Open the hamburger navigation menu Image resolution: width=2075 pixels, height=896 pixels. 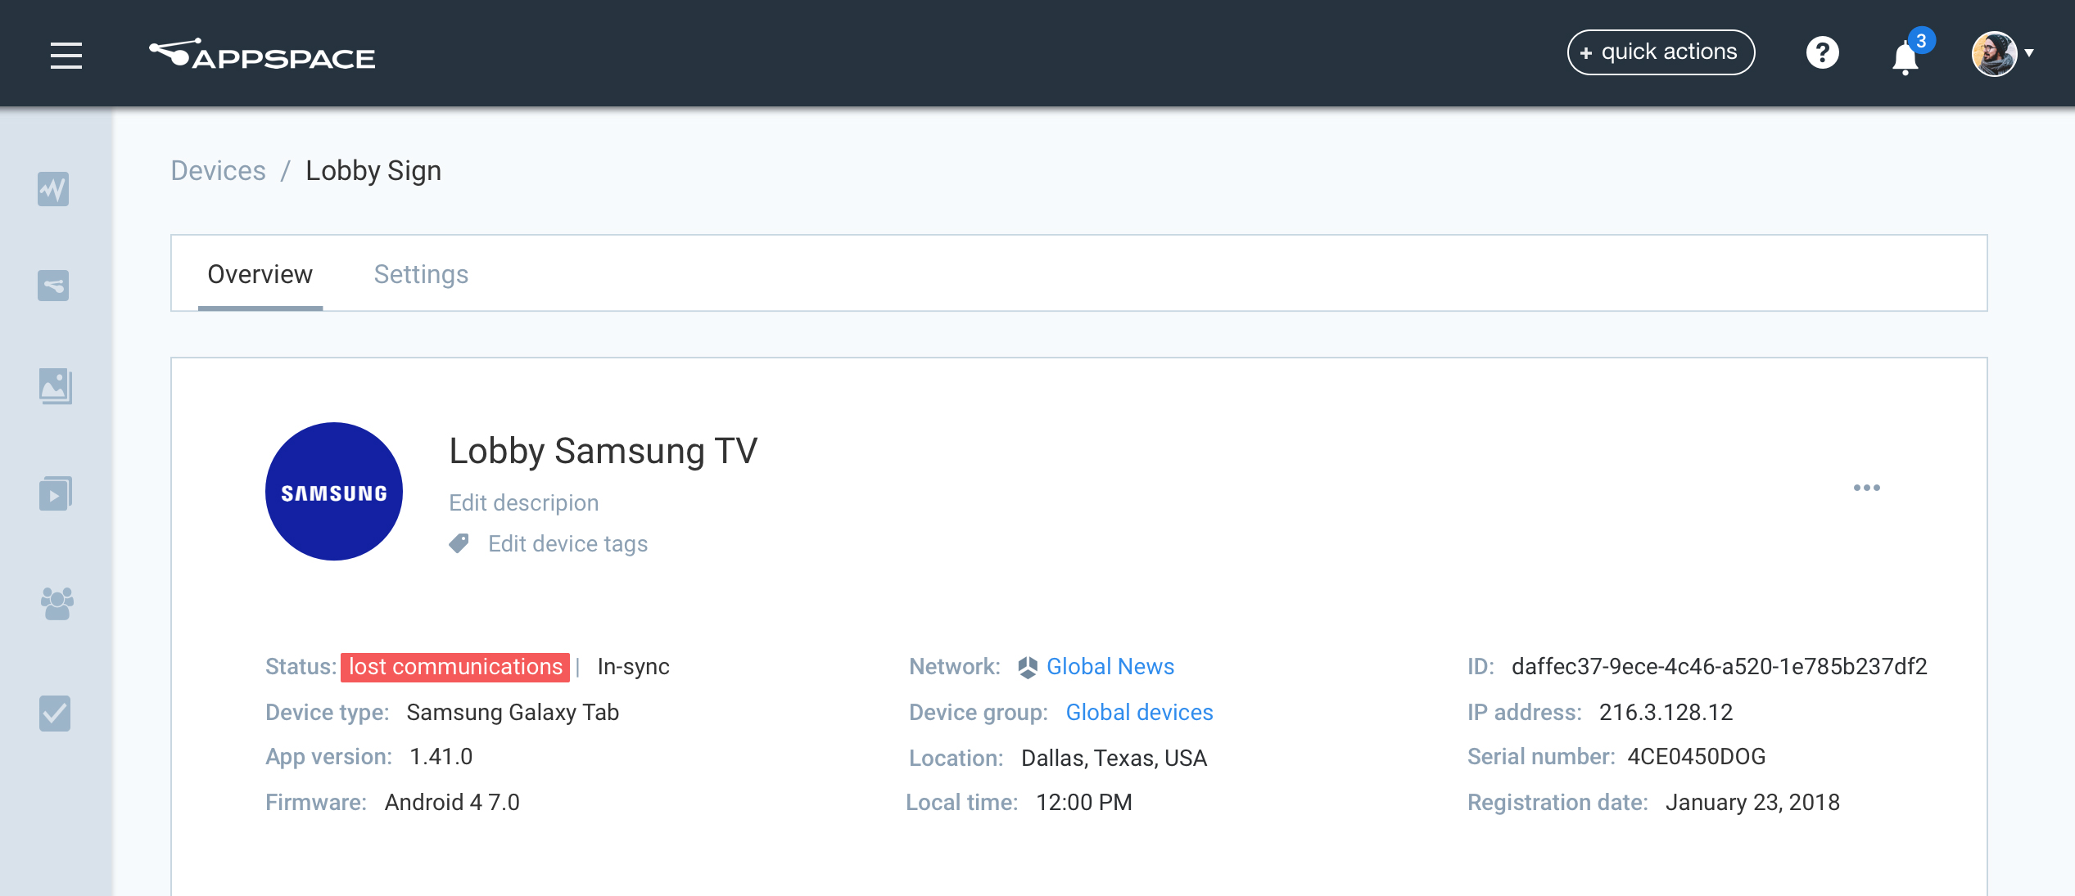click(66, 55)
